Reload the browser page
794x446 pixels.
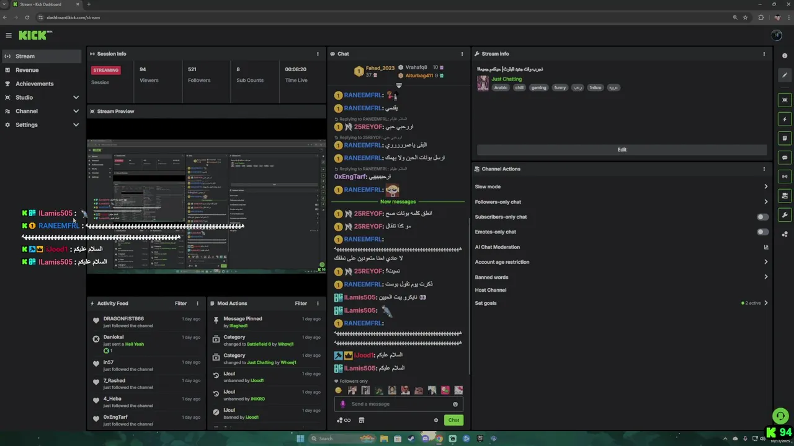[27, 17]
